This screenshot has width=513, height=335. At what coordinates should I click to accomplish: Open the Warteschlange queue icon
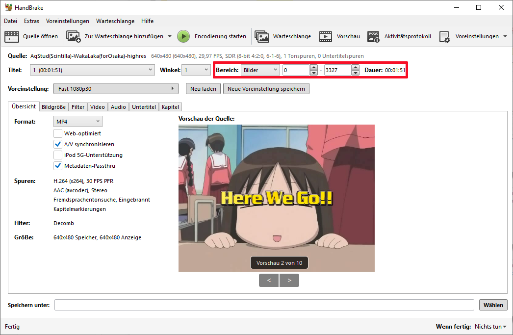tap(262, 36)
